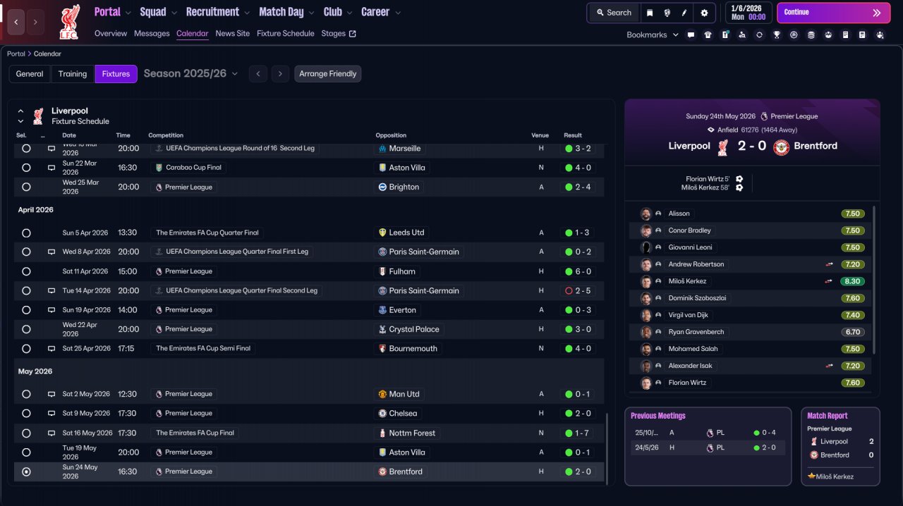The height and width of the screenshot is (506, 903).
Task: Go to previous season with left chevron
Action: click(258, 74)
